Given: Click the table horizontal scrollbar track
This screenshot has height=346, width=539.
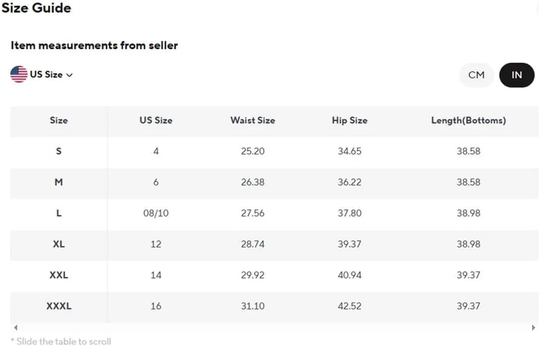Looking at the screenshot, I should point(275,327).
